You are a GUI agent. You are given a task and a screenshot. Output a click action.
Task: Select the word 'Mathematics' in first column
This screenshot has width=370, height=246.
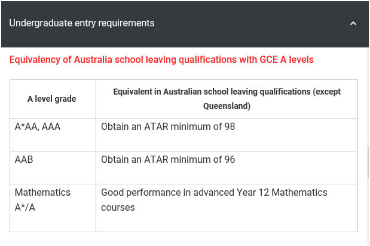(42, 192)
